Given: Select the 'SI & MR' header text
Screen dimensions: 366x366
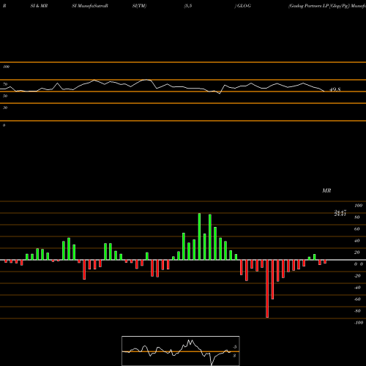Looking at the screenshot, I should click(x=39, y=6).
